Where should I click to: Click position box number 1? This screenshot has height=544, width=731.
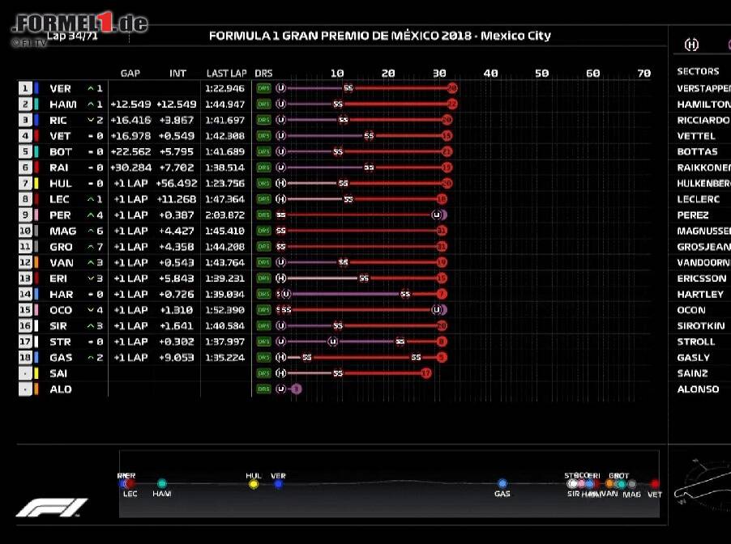click(25, 88)
